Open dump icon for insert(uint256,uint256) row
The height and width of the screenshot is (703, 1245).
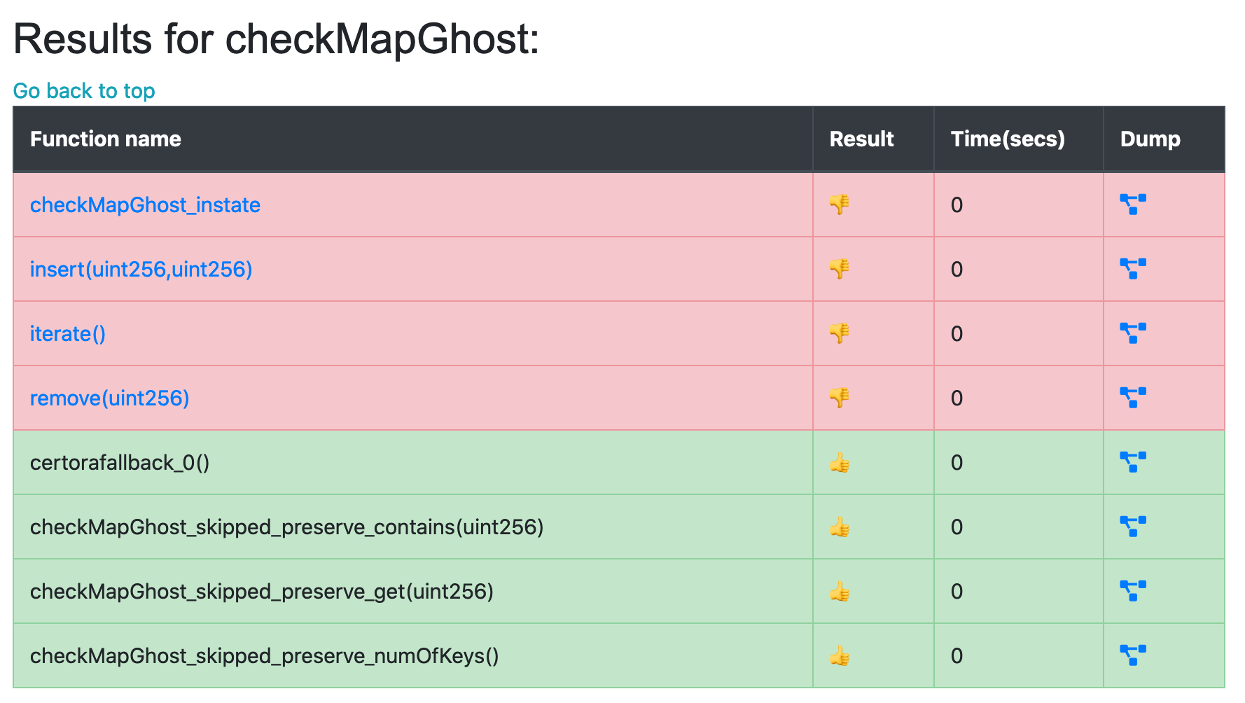(1132, 269)
